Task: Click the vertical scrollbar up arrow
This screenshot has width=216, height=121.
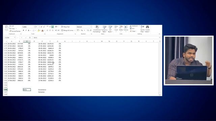Action: [x=160, y=41]
